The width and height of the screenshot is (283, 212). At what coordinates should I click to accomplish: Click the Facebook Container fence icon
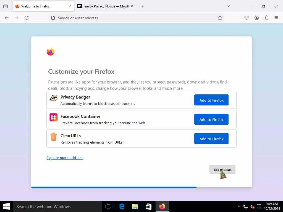pos(54,117)
